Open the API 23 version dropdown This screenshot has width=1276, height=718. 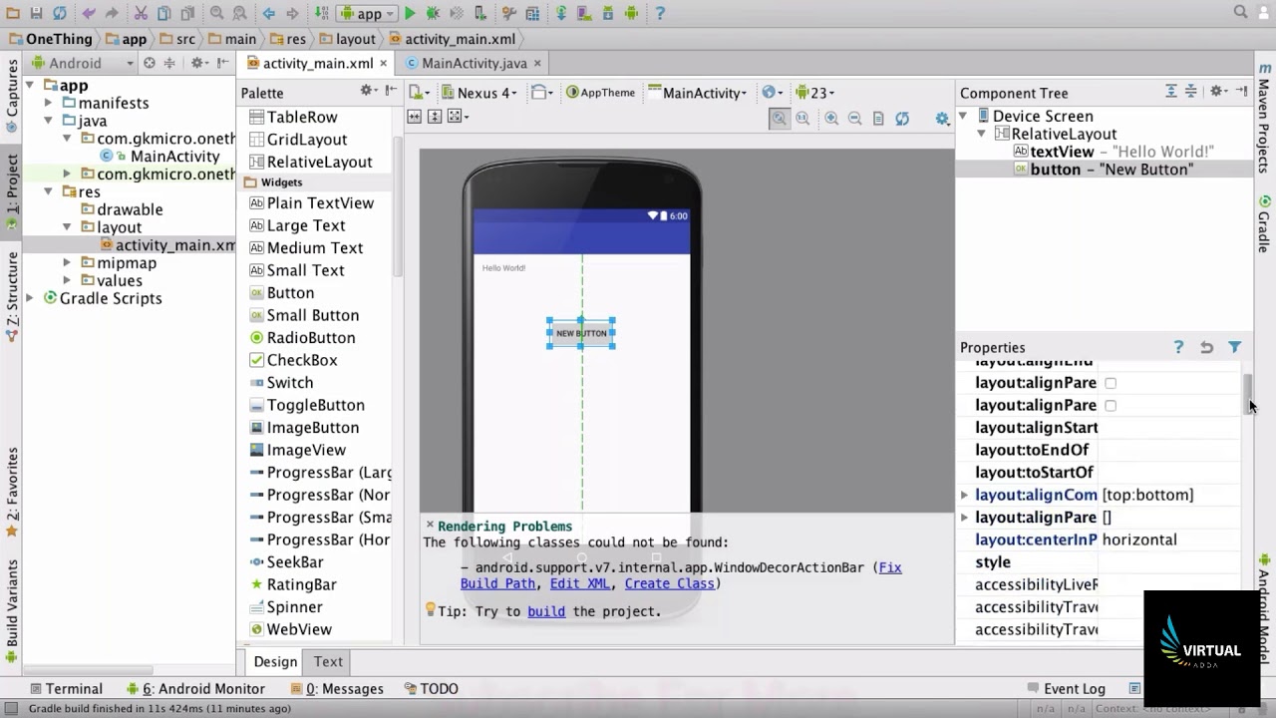pos(815,93)
